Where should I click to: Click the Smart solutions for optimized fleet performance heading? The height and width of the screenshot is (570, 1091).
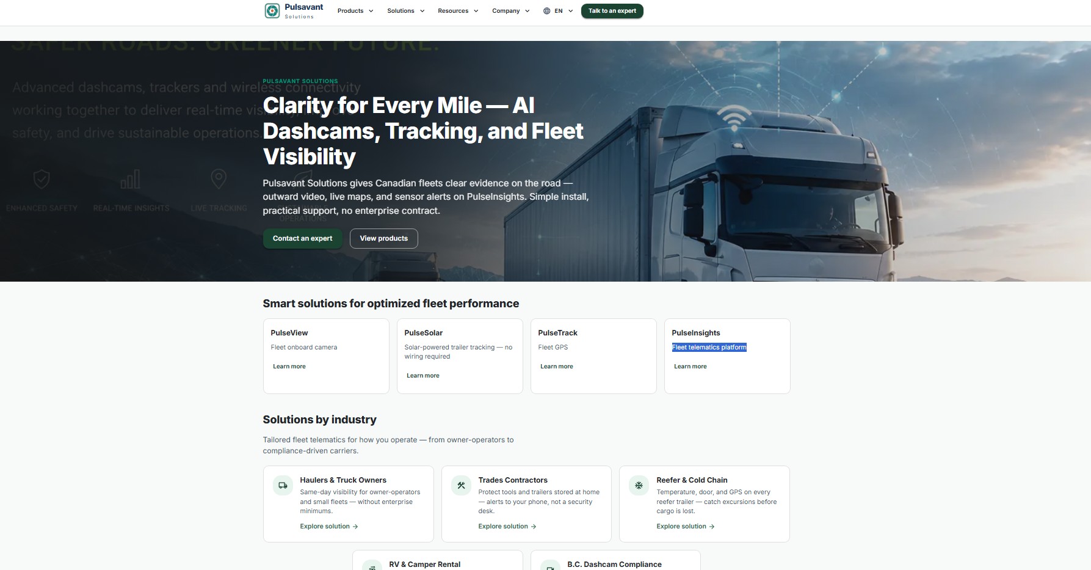(391, 304)
